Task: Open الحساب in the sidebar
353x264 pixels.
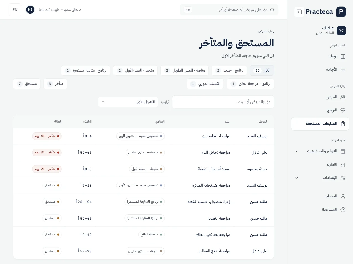Action: (320, 196)
